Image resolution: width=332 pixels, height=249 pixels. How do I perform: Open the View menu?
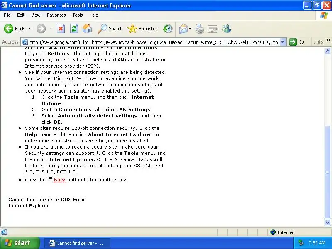point(36,15)
